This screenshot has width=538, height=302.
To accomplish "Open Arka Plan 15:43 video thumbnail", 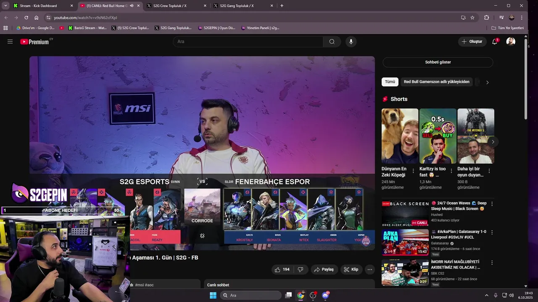I will tap(405, 242).
